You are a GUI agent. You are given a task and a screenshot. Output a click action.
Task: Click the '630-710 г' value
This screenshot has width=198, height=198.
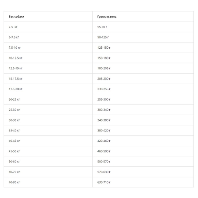[x=104, y=182]
